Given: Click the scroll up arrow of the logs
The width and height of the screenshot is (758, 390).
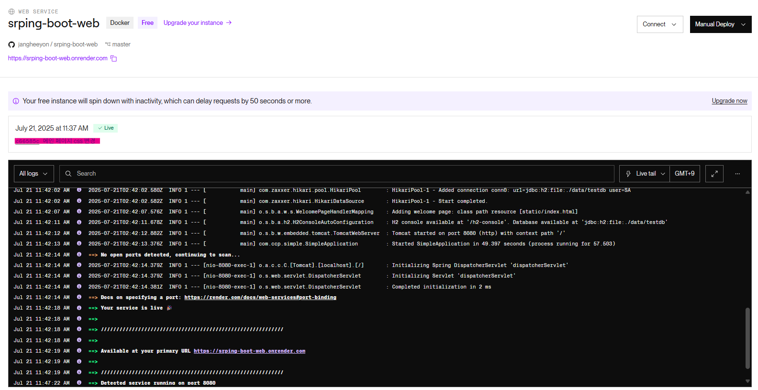Looking at the screenshot, I should (747, 192).
